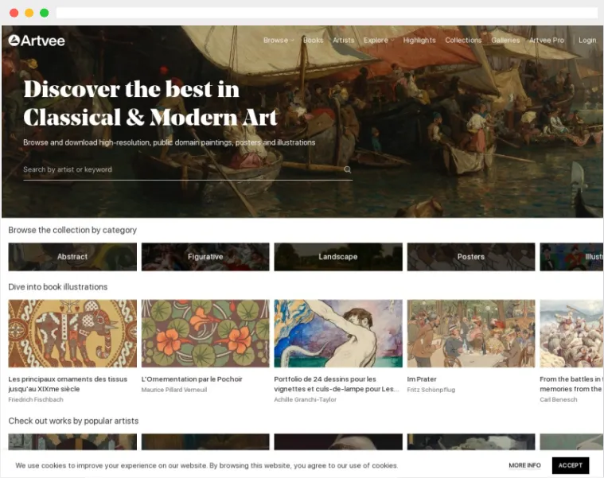Image resolution: width=604 pixels, height=478 pixels.
Task: Select the Abstract category tile
Action: 72,257
